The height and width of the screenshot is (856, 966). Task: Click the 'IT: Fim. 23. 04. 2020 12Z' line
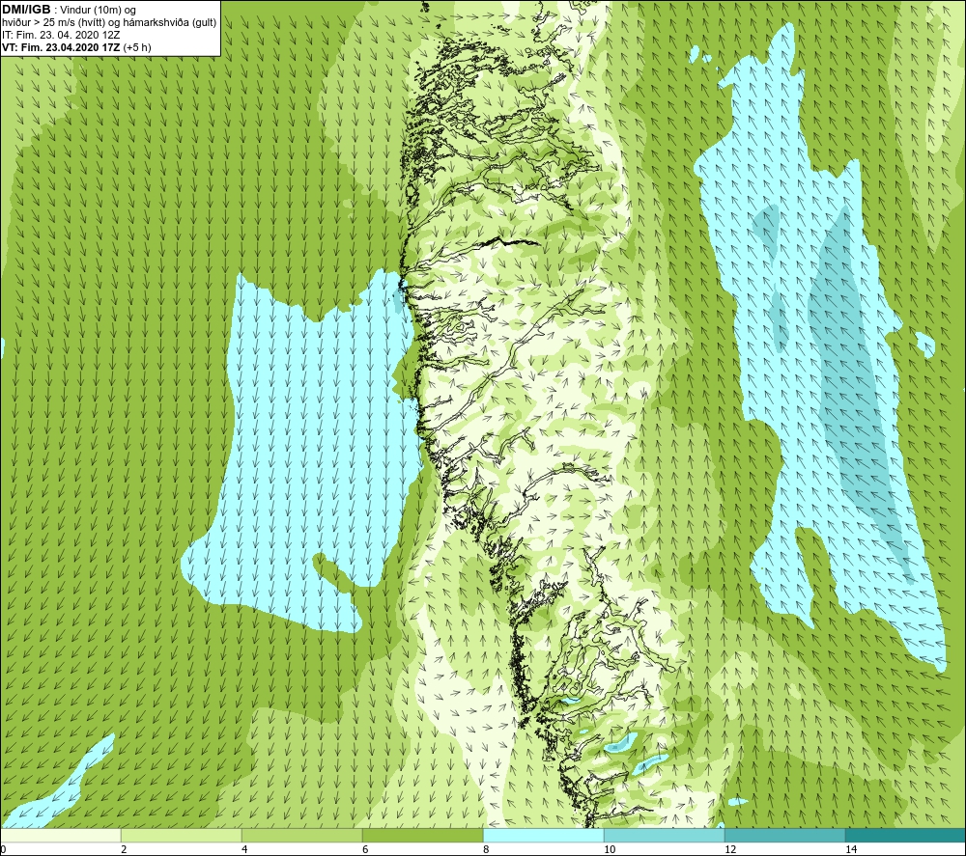tap(60, 35)
